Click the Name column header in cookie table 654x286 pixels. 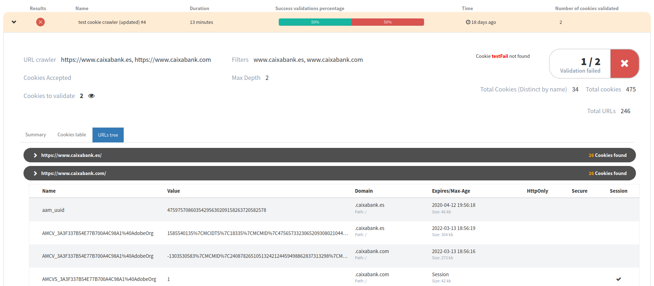pos(49,191)
